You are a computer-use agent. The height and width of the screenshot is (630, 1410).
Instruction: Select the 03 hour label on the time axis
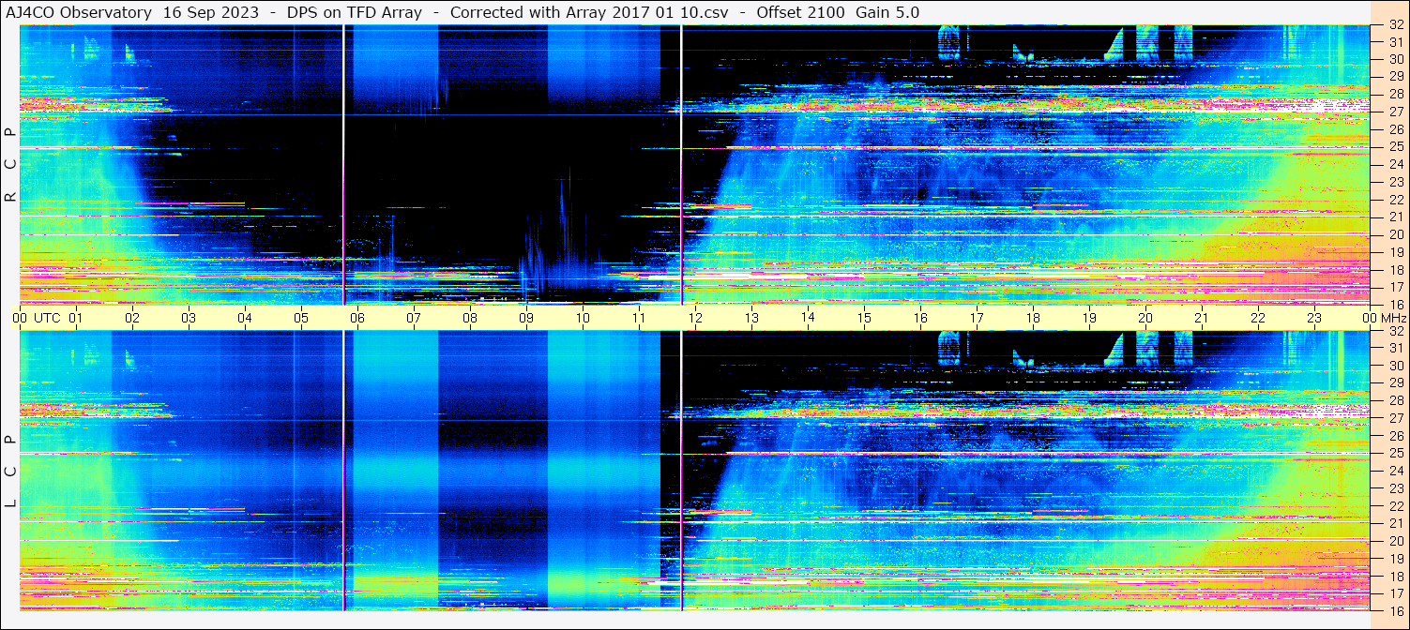pyautogui.click(x=188, y=318)
